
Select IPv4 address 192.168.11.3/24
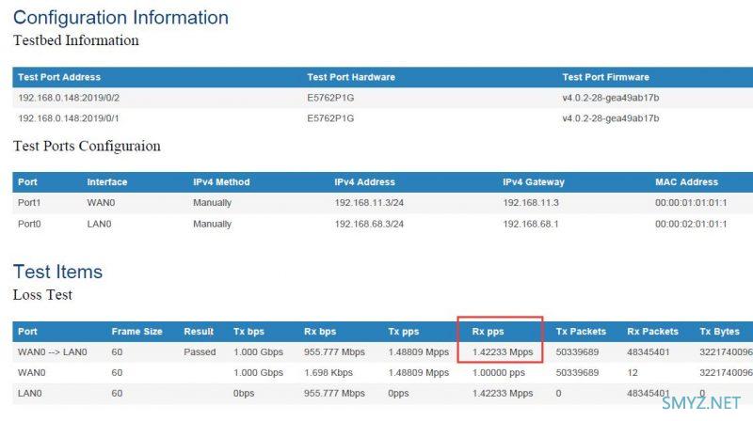tap(369, 203)
